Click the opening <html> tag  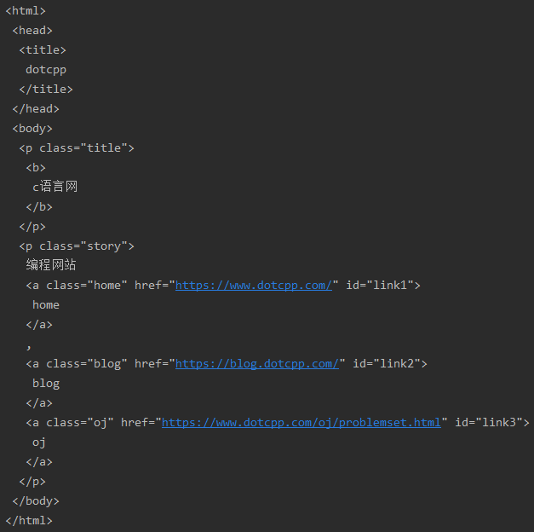pos(26,11)
